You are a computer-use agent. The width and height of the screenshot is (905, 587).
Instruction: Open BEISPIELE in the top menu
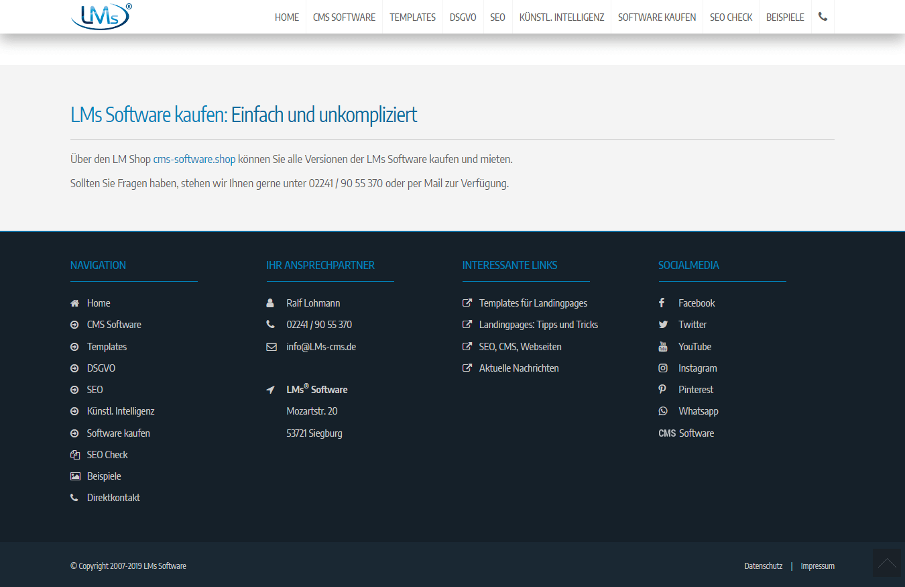pos(785,17)
